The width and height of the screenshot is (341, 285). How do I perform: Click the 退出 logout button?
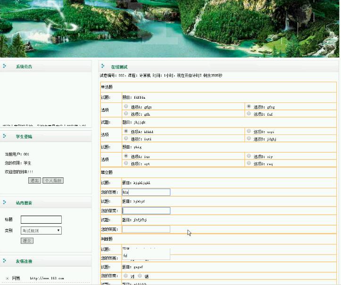coord(34,181)
